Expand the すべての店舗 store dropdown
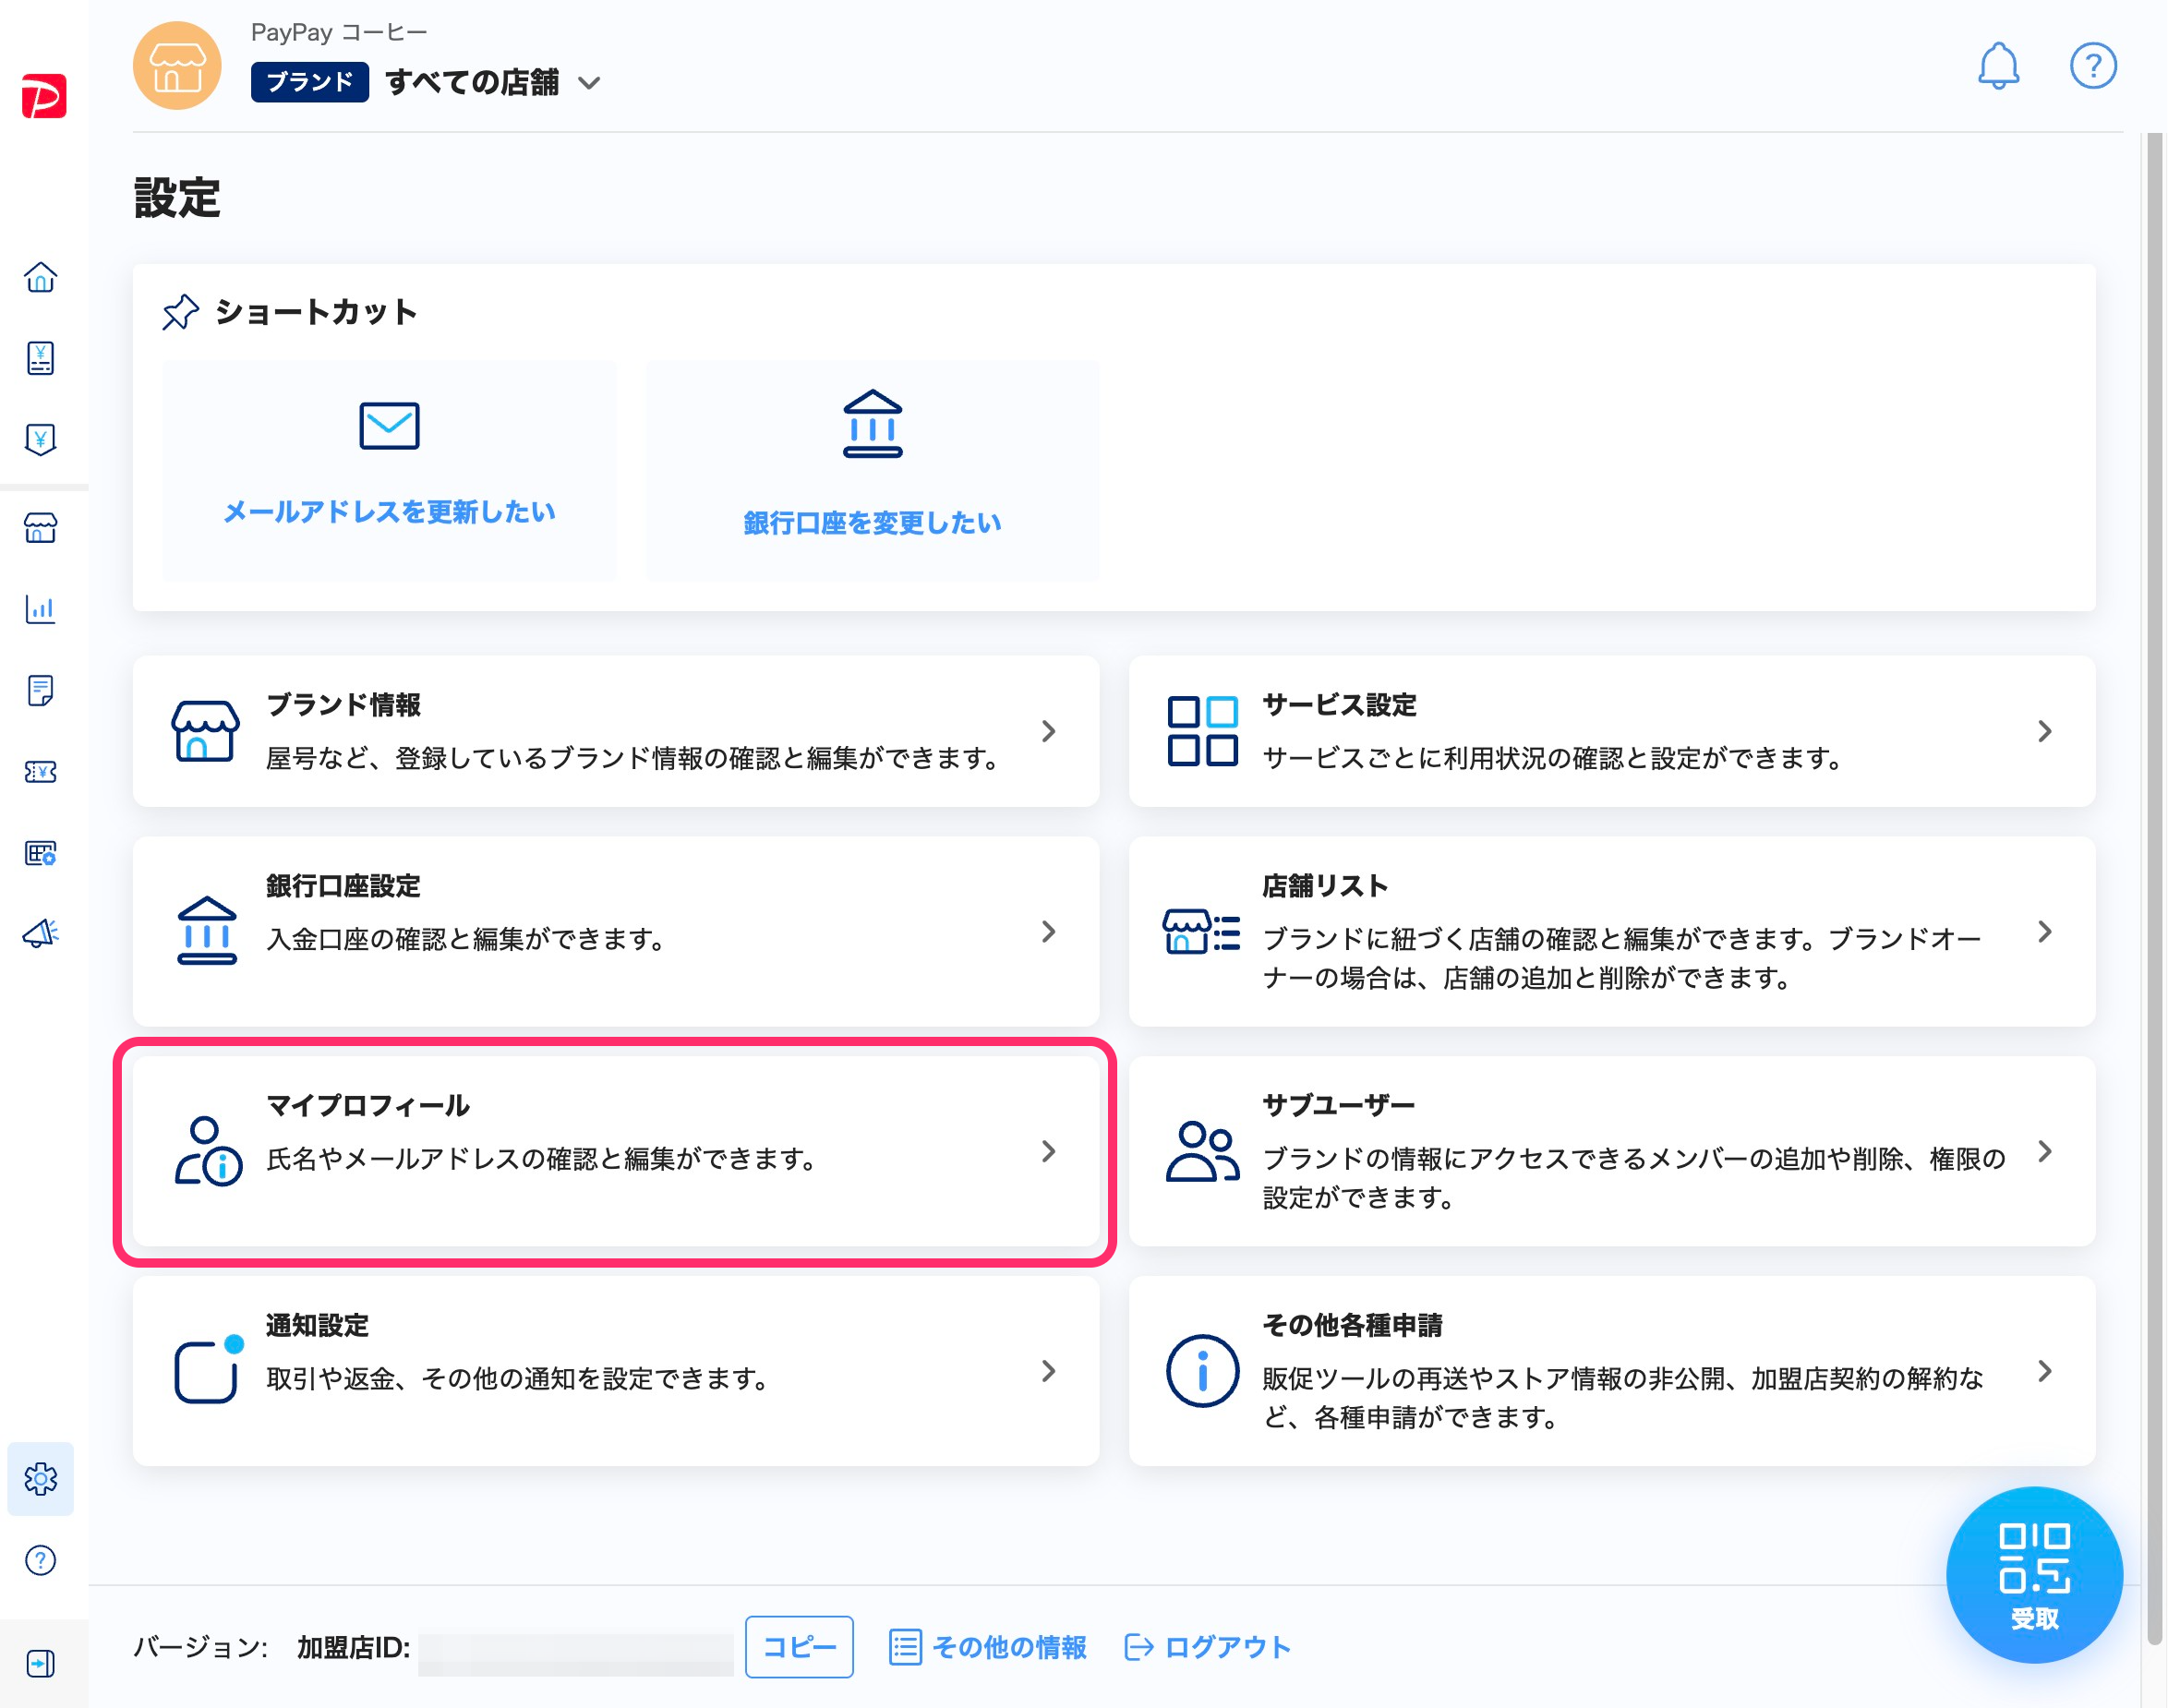The image size is (2168, 1708). coord(590,83)
